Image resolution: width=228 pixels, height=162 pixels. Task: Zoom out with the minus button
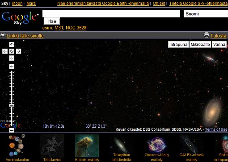[12, 130]
